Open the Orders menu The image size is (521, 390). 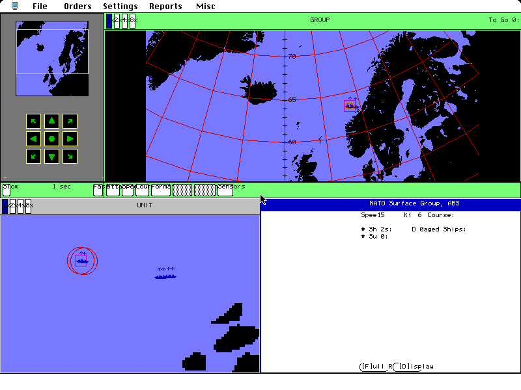77,6
